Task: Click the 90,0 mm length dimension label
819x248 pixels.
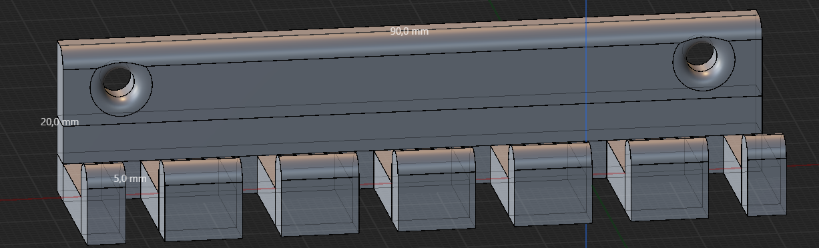Action: 409,31
